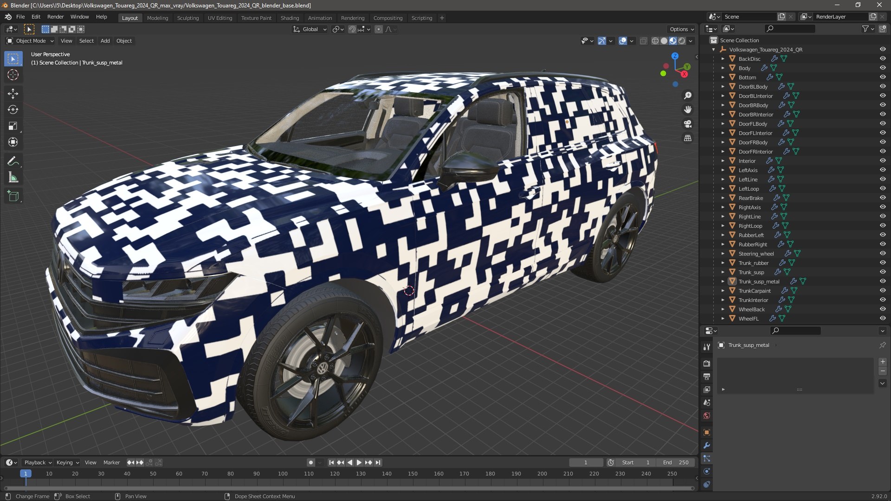
Task: Open the viewport Options dropdown
Action: pos(682,29)
